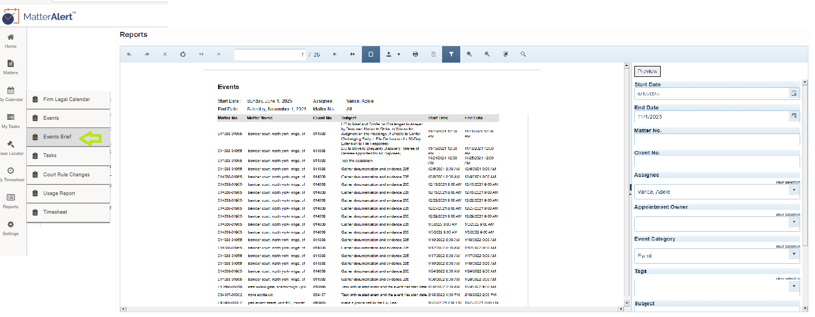Click the Matter No. input field

click(x=717, y=140)
